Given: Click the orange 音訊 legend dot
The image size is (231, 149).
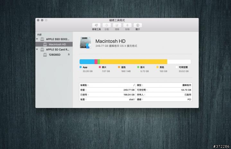Looking at the screenshot, I should [119, 67].
